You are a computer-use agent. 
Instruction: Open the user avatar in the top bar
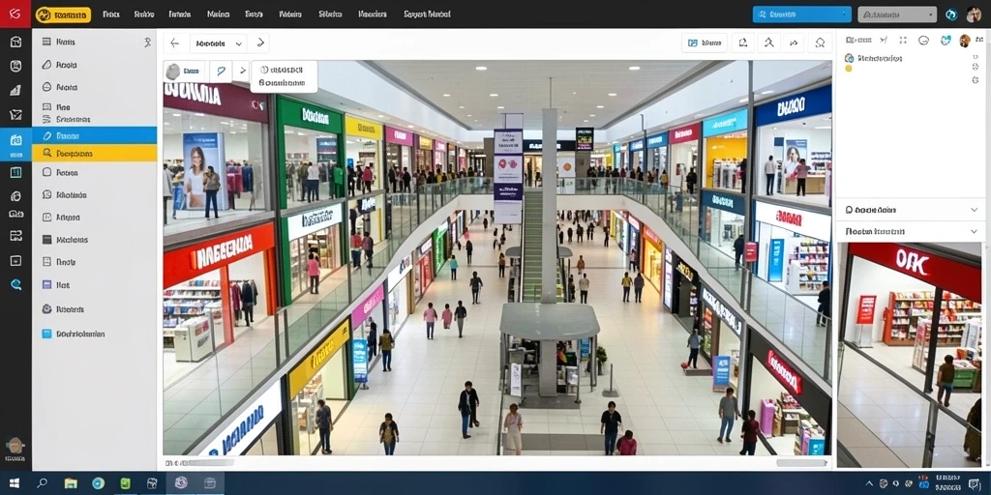point(974,14)
